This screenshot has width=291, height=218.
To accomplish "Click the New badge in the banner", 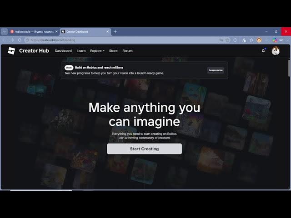I will point(69,68).
